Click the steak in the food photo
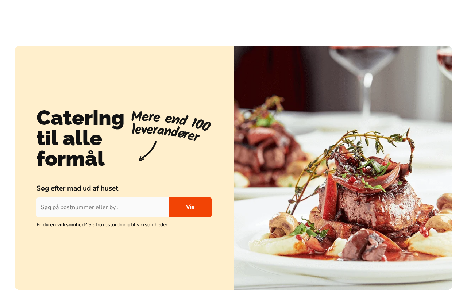The height and width of the screenshot is (292, 467). [361, 208]
